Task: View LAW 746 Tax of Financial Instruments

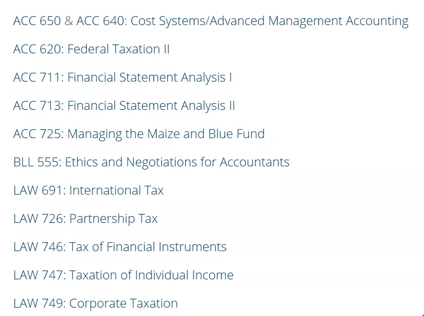Action: 120,247
